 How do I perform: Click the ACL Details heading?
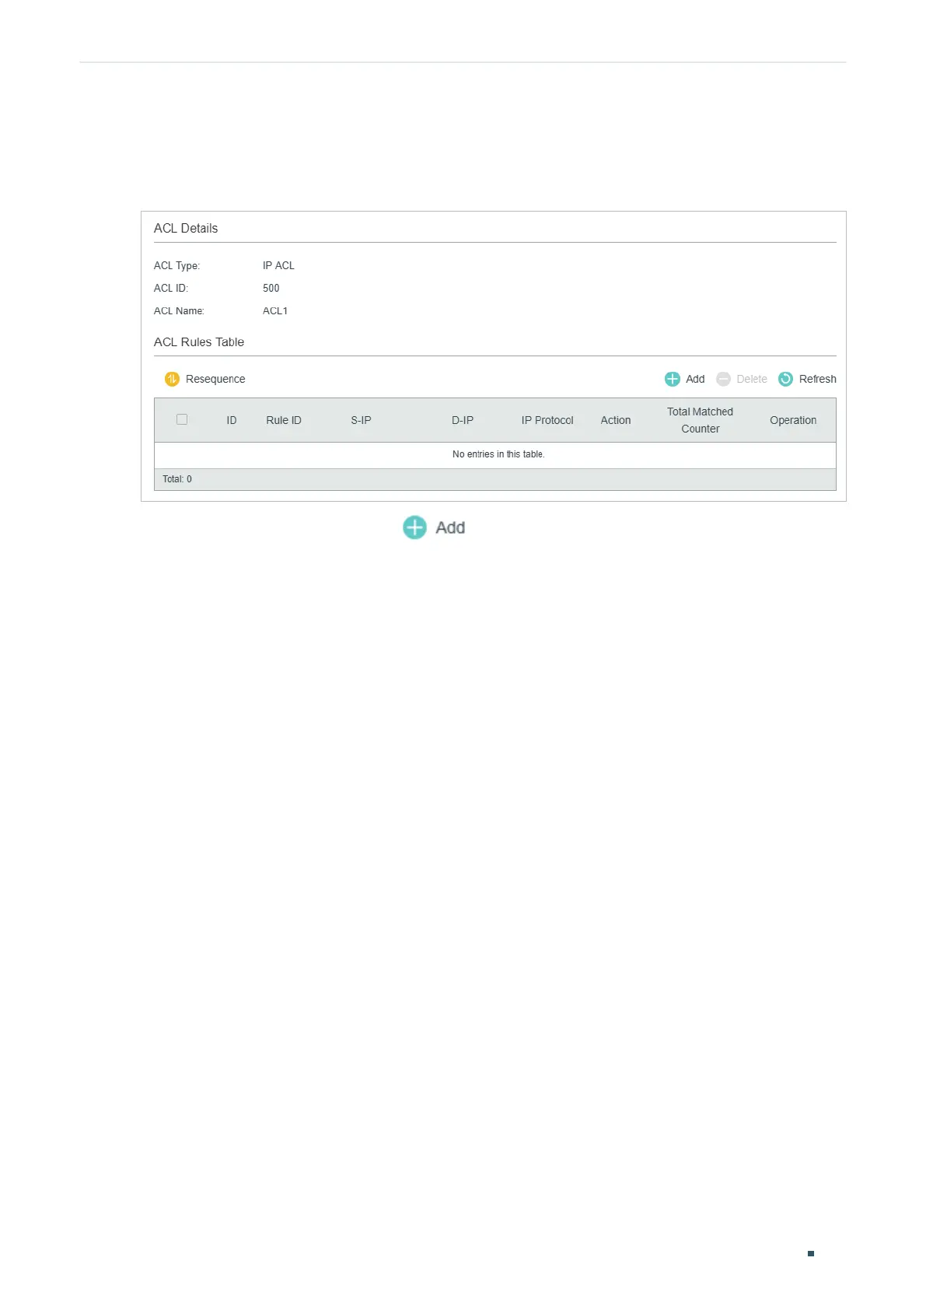[186, 228]
